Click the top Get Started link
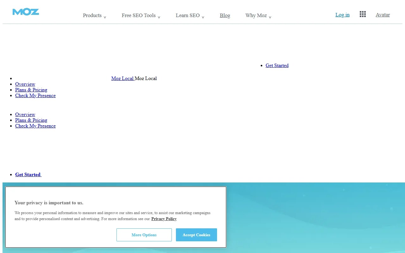The height and width of the screenshot is (253, 405). (277, 65)
